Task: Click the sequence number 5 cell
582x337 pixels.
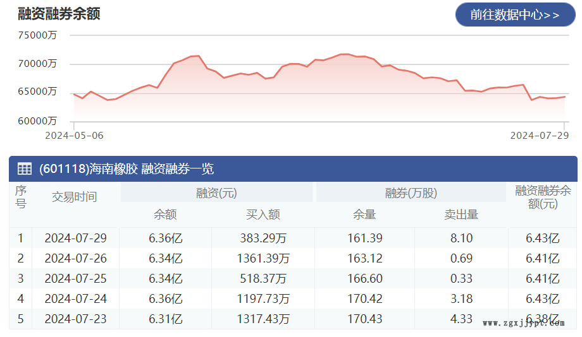Action: tap(20, 319)
